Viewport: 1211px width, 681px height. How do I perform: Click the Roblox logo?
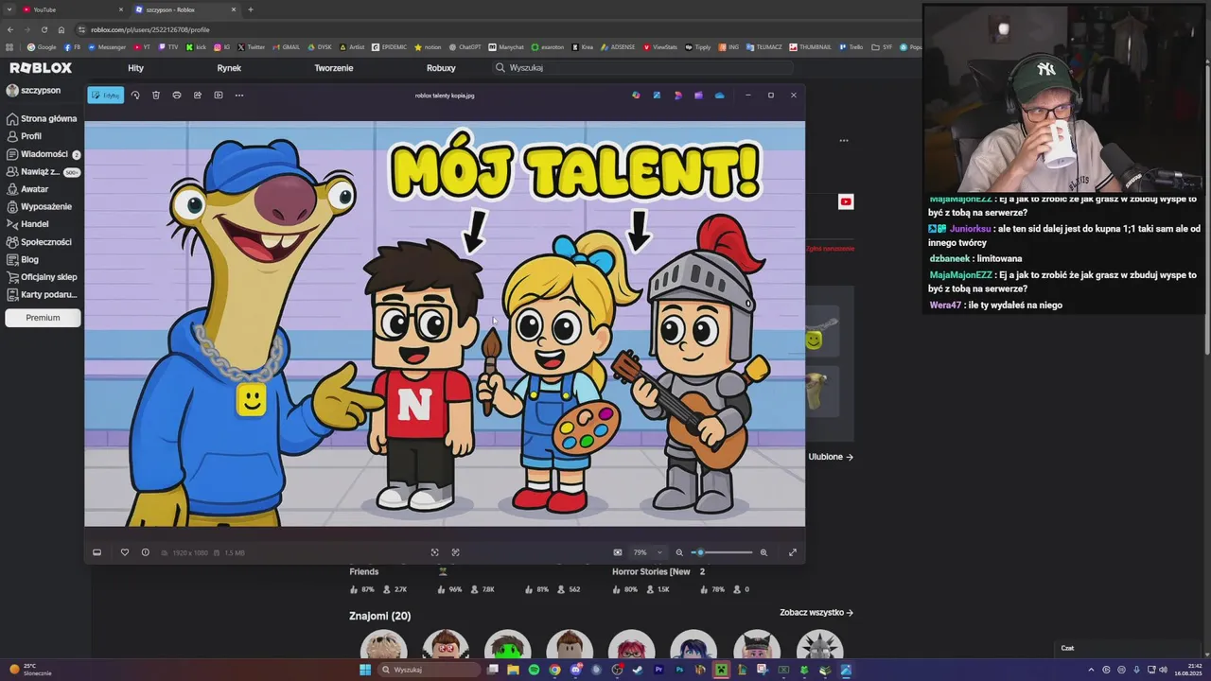pyautogui.click(x=41, y=68)
